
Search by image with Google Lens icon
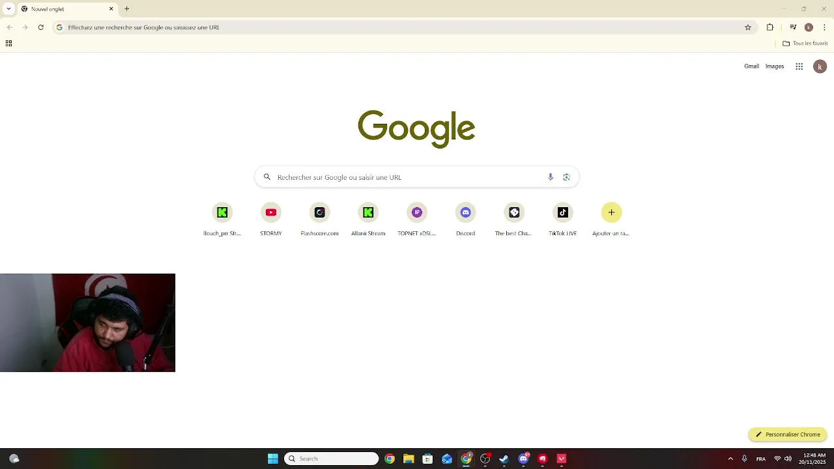tap(566, 177)
